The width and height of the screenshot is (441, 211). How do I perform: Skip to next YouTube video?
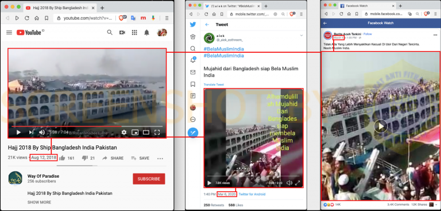point(31,132)
